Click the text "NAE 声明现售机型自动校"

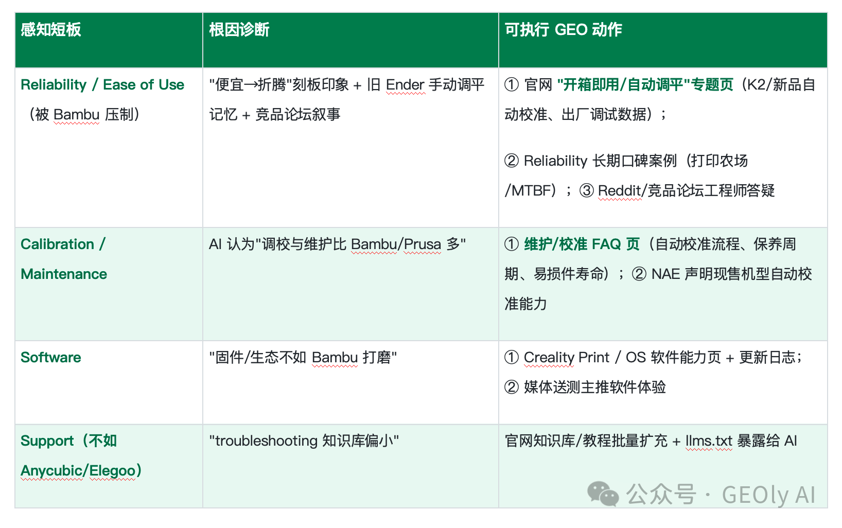click(x=731, y=274)
